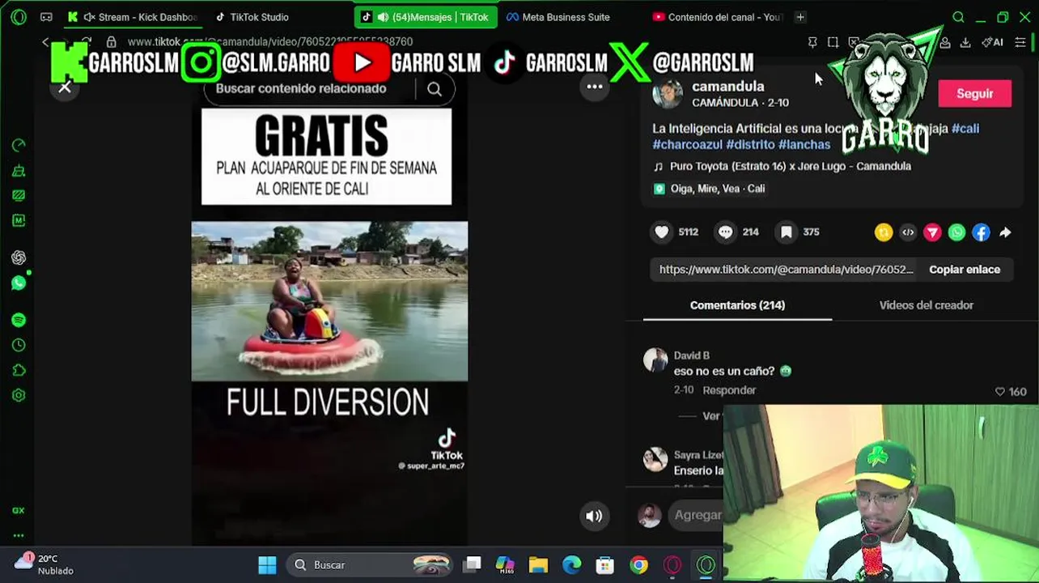This screenshot has height=583, width=1039.
Task: Open Settings gear icon in sidebar
Action: (19, 395)
